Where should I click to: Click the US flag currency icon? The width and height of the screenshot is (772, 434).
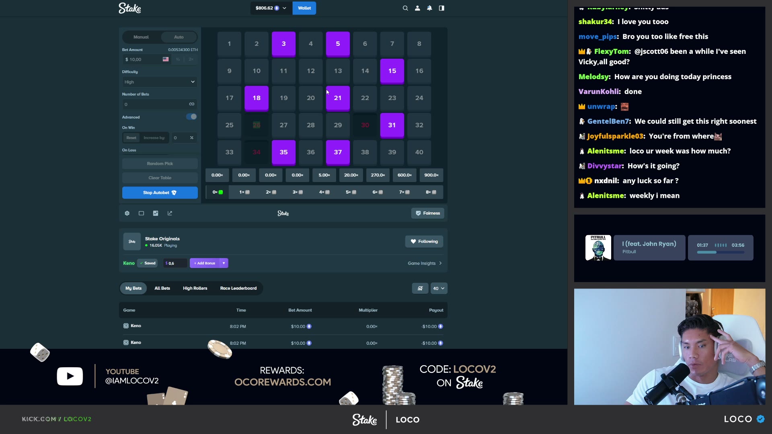(166, 59)
